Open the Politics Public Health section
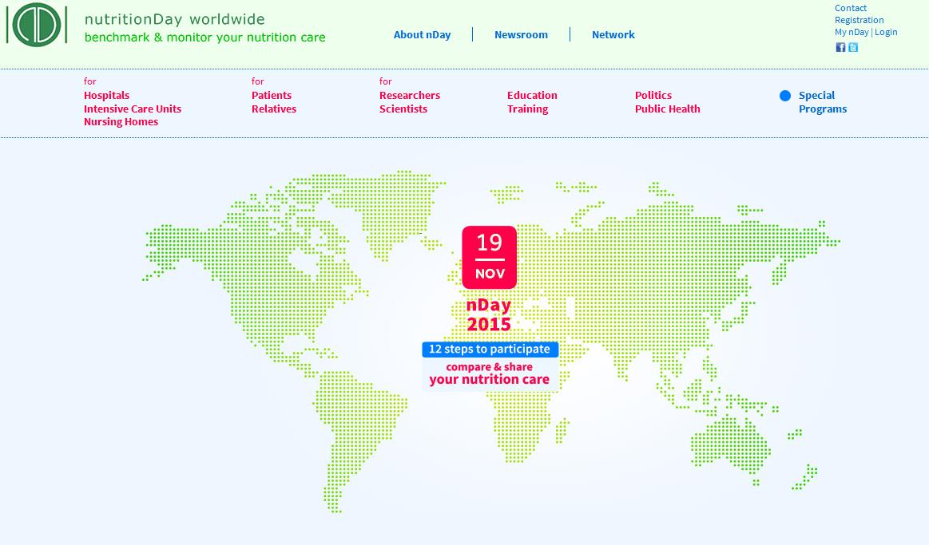Image resolution: width=929 pixels, height=545 pixels. (668, 102)
